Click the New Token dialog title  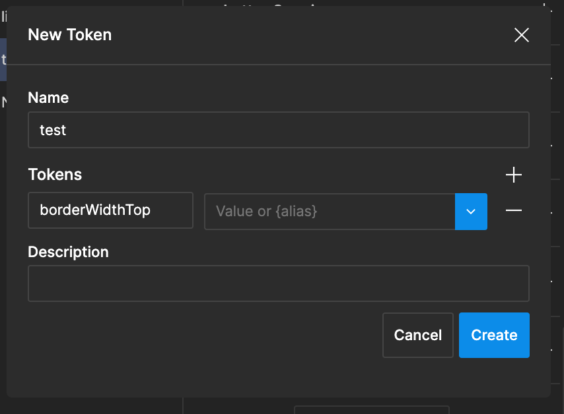click(69, 34)
